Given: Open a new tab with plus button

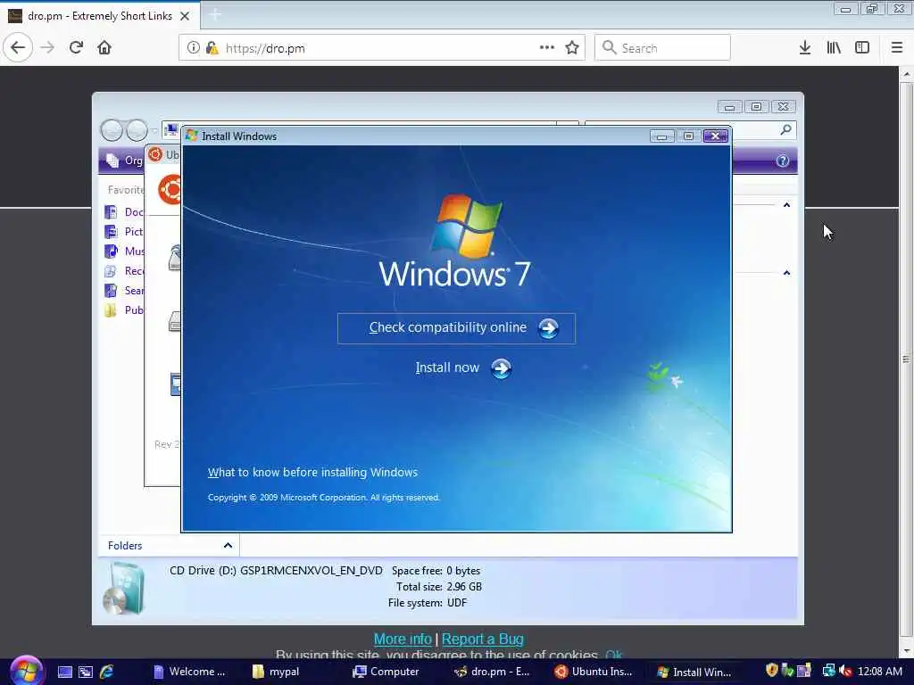Looking at the screenshot, I should [x=214, y=15].
